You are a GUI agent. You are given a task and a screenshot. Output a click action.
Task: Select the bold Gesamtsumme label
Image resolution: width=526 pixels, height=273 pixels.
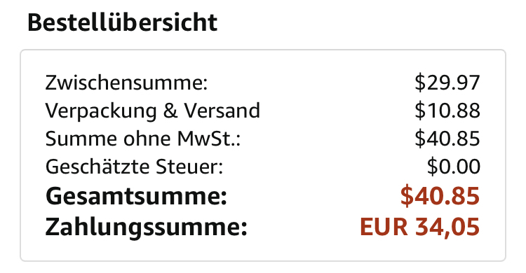click(136, 196)
